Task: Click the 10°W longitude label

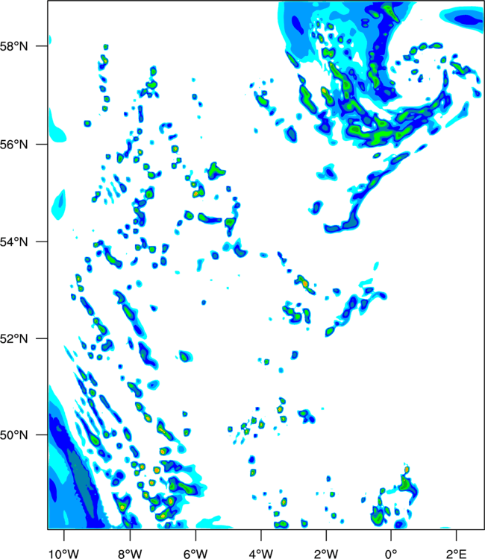Action: coord(64,553)
